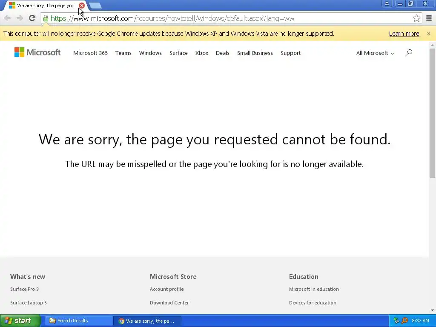Click the orange magnifier tray icon
This screenshot has width=436, height=327.
tap(404, 321)
